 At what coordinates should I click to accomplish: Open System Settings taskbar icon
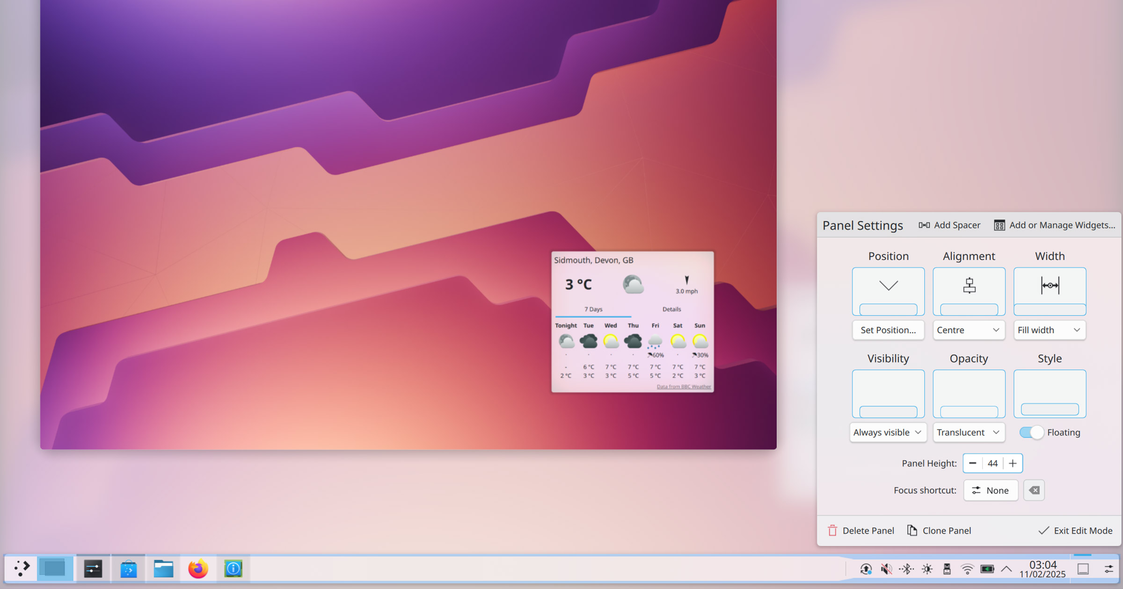coord(93,568)
